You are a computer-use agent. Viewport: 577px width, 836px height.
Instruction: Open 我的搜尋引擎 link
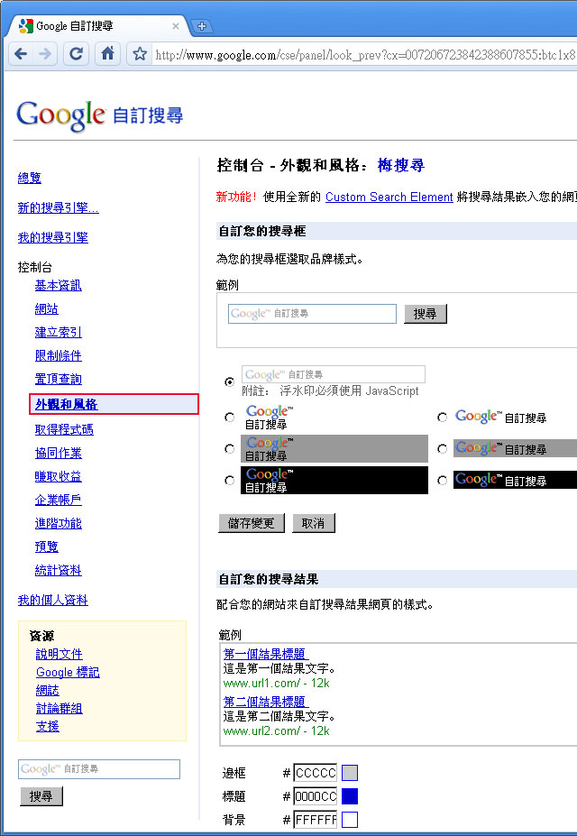pos(53,237)
